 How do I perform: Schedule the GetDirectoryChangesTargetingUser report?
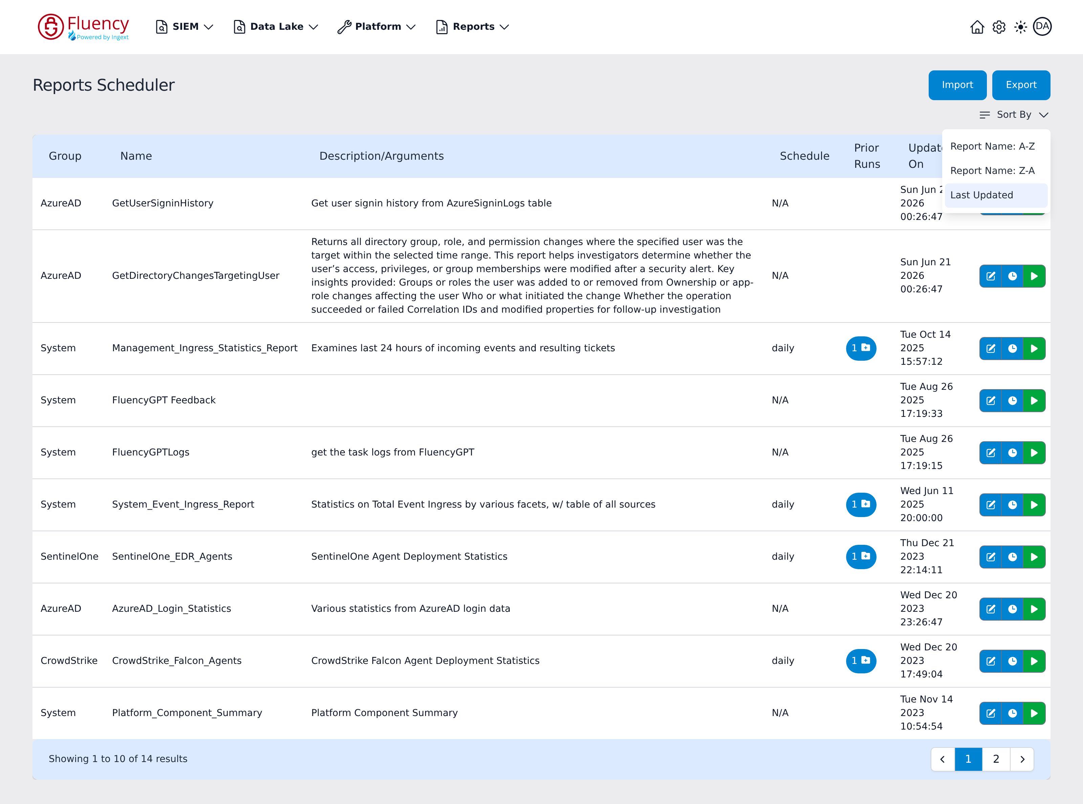click(x=1012, y=276)
